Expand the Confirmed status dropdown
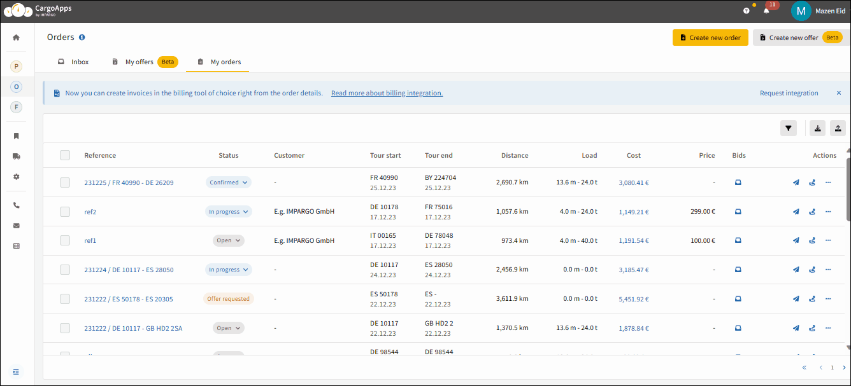 tap(229, 183)
